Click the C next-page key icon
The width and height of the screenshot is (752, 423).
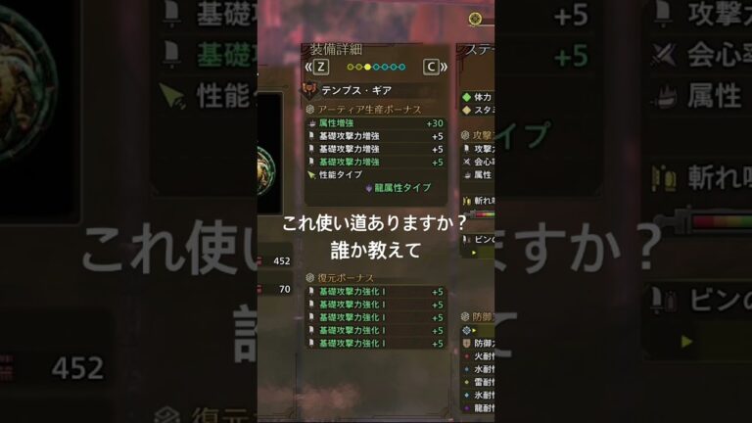(431, 68)
